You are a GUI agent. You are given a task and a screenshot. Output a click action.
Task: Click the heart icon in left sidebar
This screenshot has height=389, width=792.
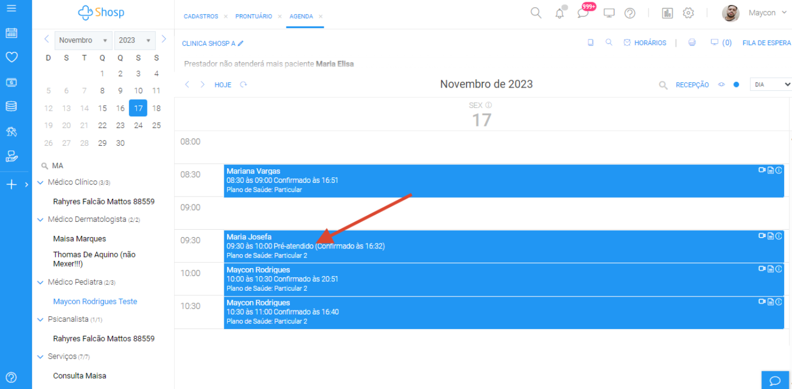pos(11,57)
